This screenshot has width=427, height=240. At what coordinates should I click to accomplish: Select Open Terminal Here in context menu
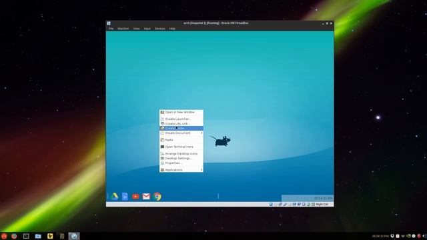click(181, 147)
